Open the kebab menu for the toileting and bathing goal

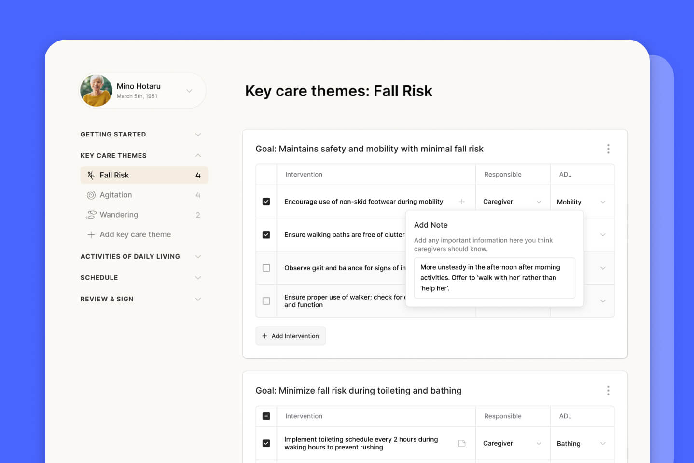[608, 390]
